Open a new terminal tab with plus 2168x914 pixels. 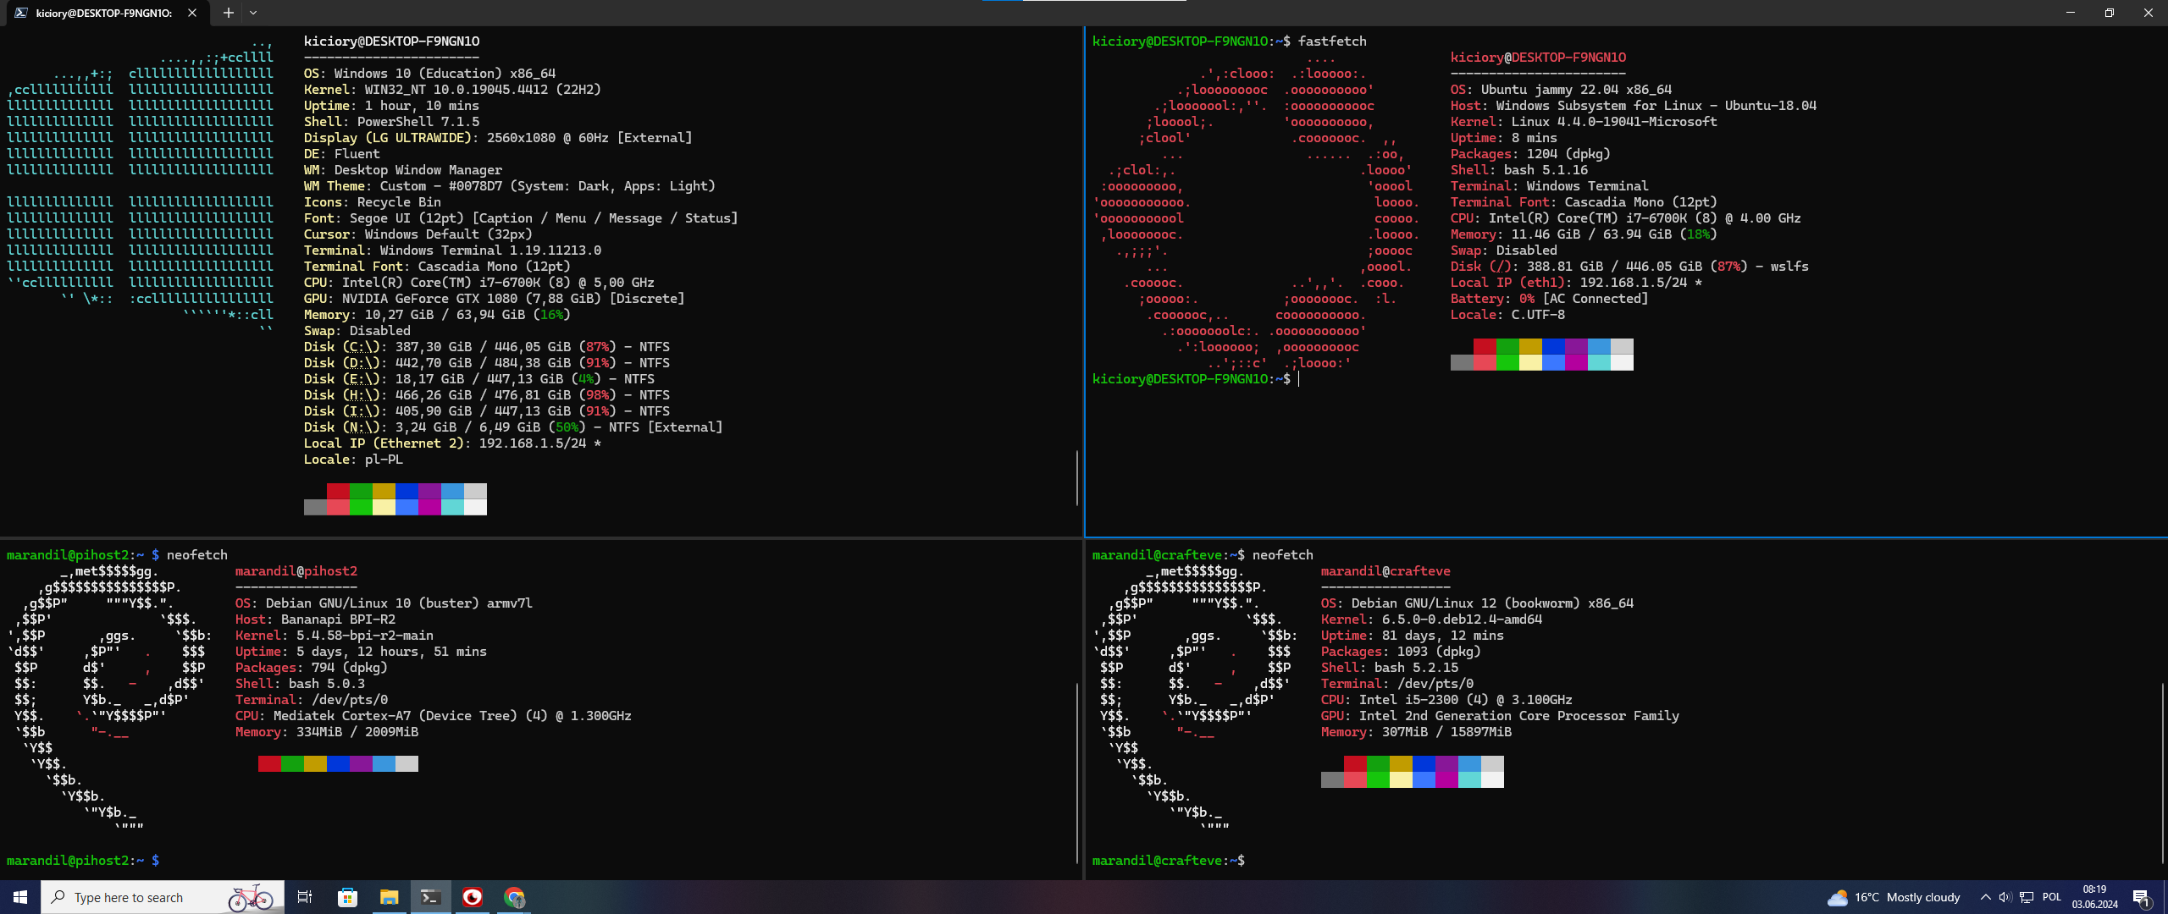click(228, 13)
